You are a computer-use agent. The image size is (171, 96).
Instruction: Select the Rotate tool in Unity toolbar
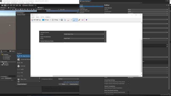pos(8,5)
